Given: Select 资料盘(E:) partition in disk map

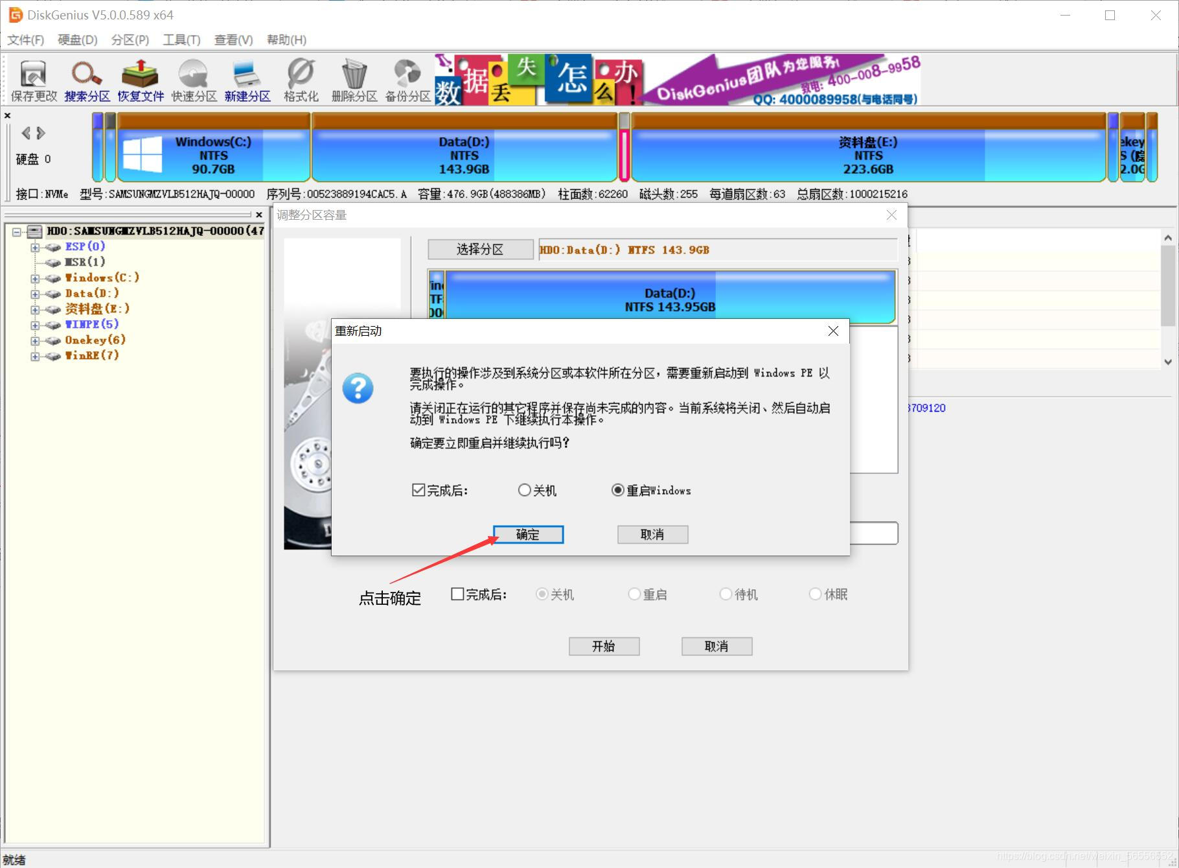Looking at the screenshot, I should (868, 148).
